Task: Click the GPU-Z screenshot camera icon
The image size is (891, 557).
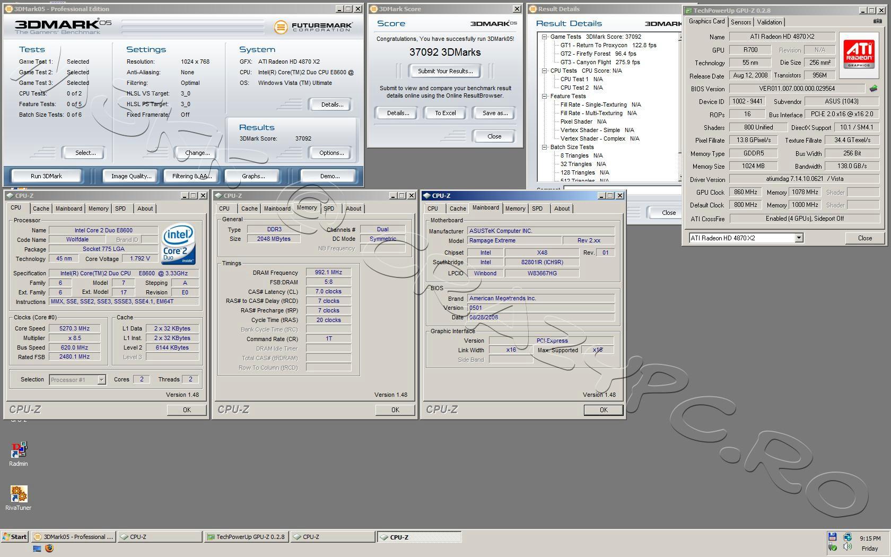Action: 877,21
